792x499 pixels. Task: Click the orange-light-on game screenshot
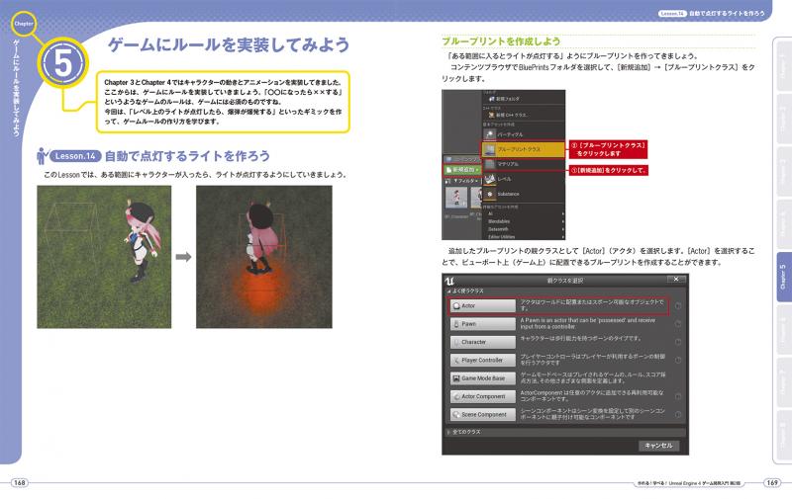click(264, 257)
